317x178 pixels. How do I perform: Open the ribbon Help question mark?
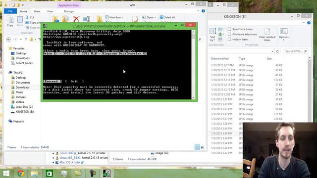point(203,11)
